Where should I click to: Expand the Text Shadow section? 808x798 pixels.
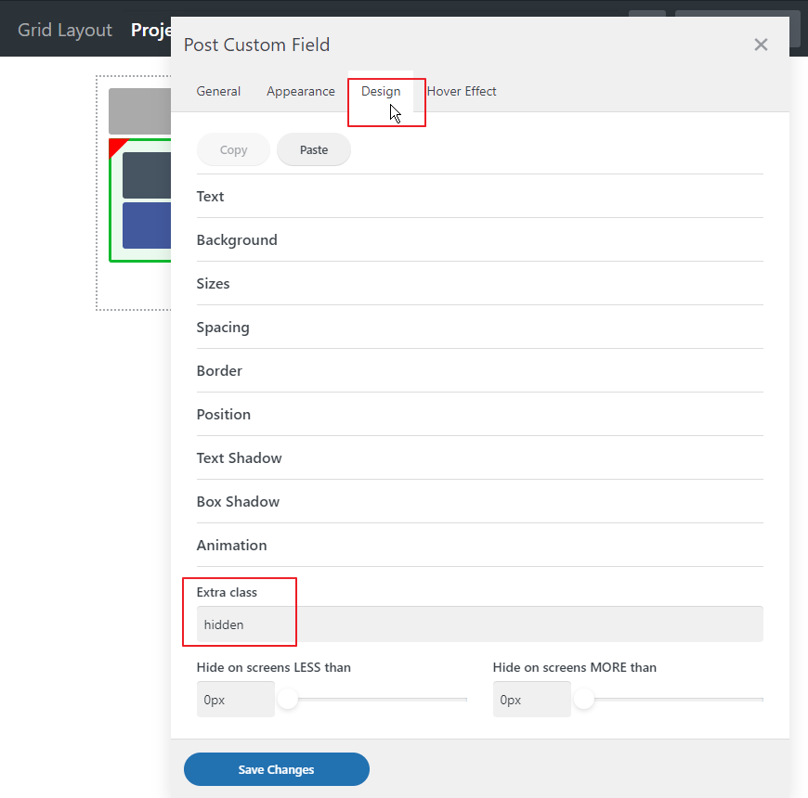[480, 458]
